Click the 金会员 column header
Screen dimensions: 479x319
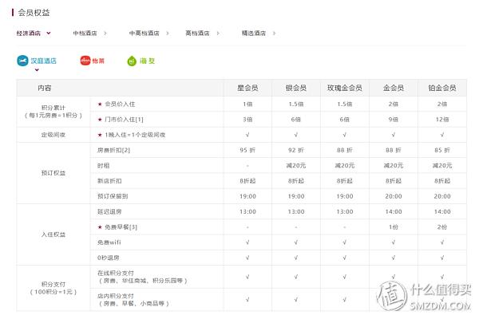click(394, 88)
